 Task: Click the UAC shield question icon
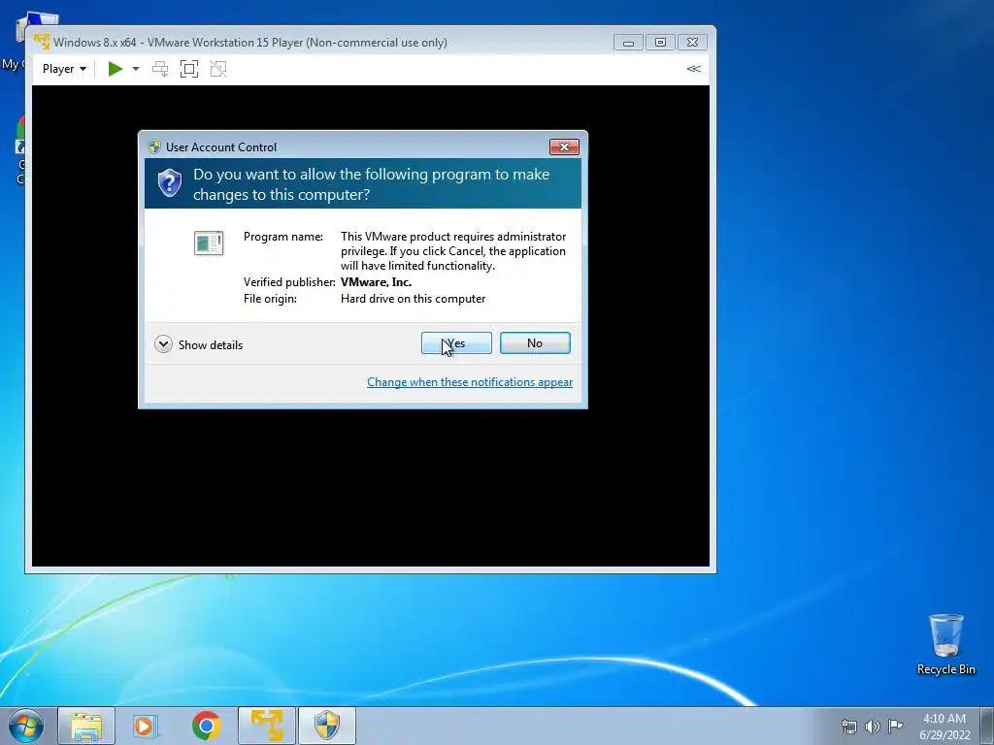[x=170, y=183]
